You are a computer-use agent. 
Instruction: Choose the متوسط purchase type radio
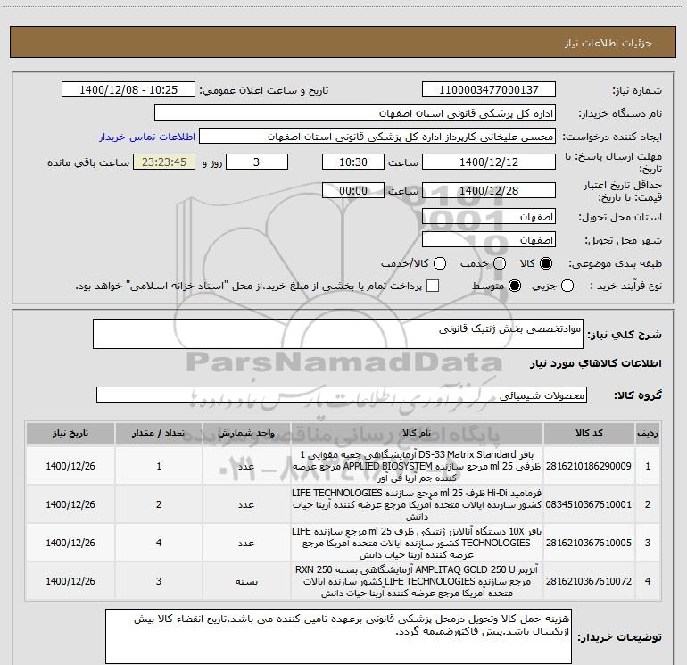[515, 286]
